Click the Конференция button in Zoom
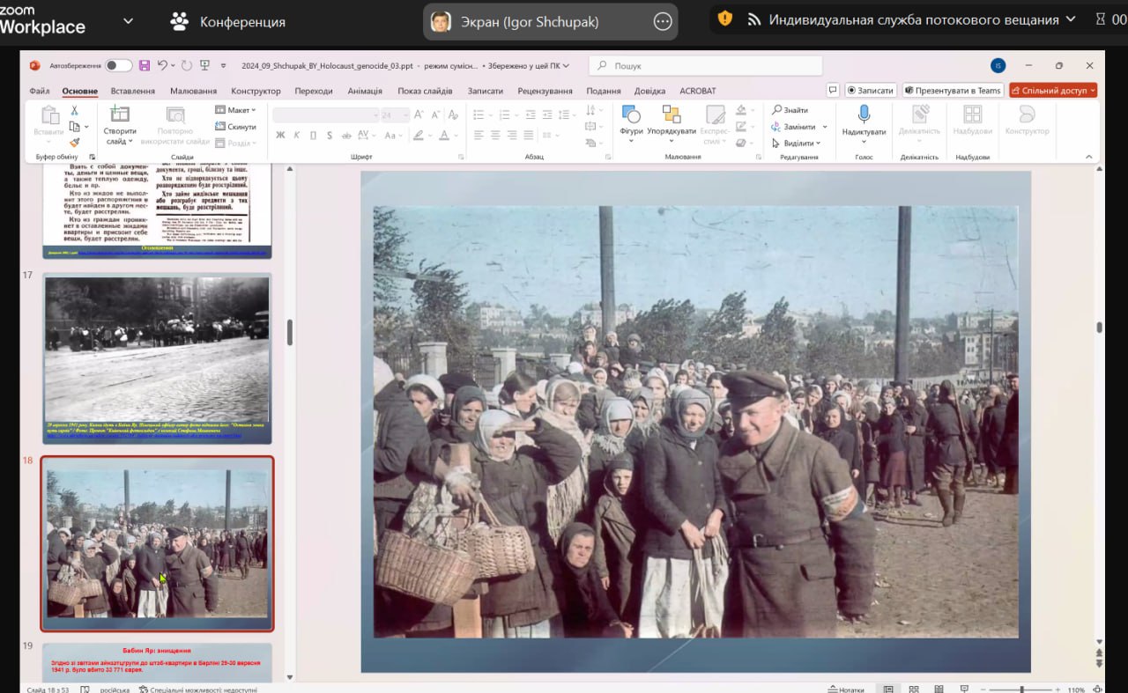 (227, 21)
